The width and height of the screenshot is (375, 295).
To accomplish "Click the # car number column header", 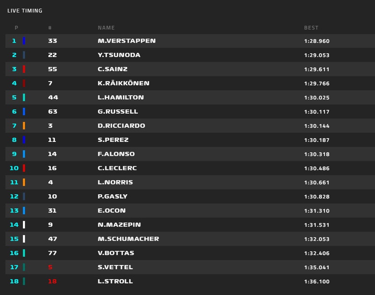I will pyautogui.click(x=50, y=28).
